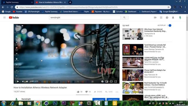Open the (70) Ramsbright Facebook bookmark
The image size is (188, 106).
tap(32, 11)
